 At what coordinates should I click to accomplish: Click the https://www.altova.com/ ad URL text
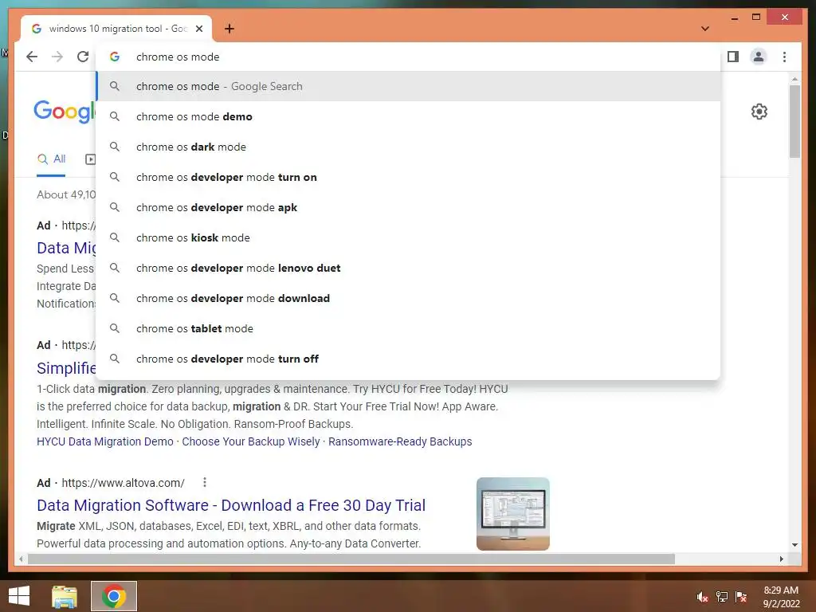coord(124,483)
